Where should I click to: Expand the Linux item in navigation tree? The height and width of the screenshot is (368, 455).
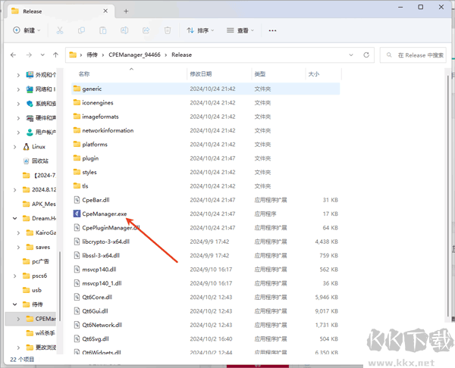tap(18, 147)
